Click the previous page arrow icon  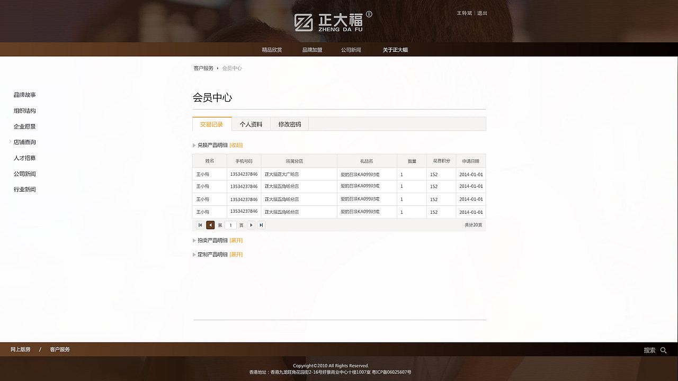coord(210,225)
